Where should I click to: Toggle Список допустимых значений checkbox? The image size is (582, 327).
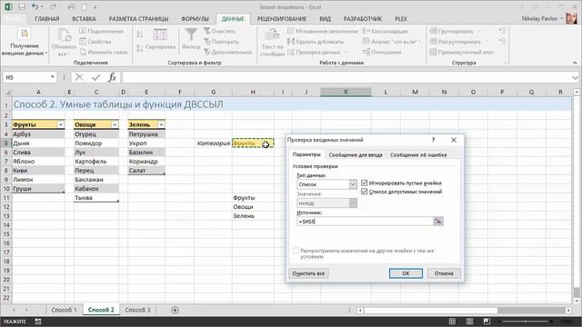pos(364,192)
